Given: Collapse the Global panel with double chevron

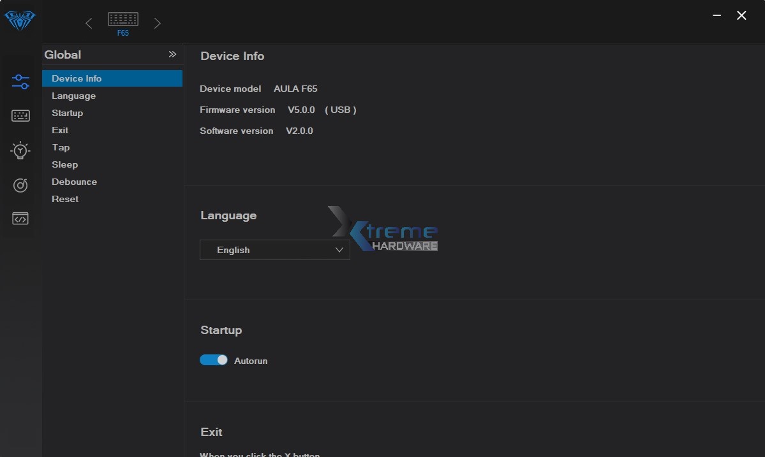Looking at the screenshot, I should pyautogui.click(x=172, y=55).
